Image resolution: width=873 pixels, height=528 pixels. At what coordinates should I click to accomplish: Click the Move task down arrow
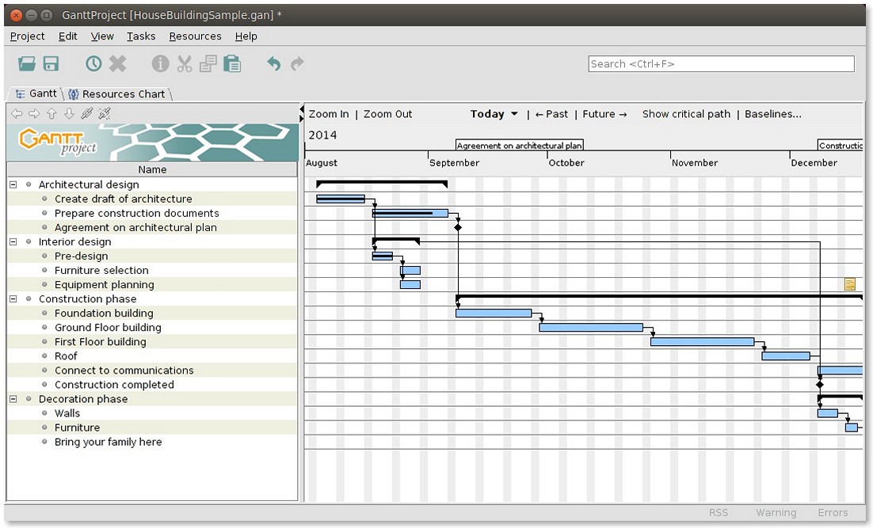coord(69,113)
